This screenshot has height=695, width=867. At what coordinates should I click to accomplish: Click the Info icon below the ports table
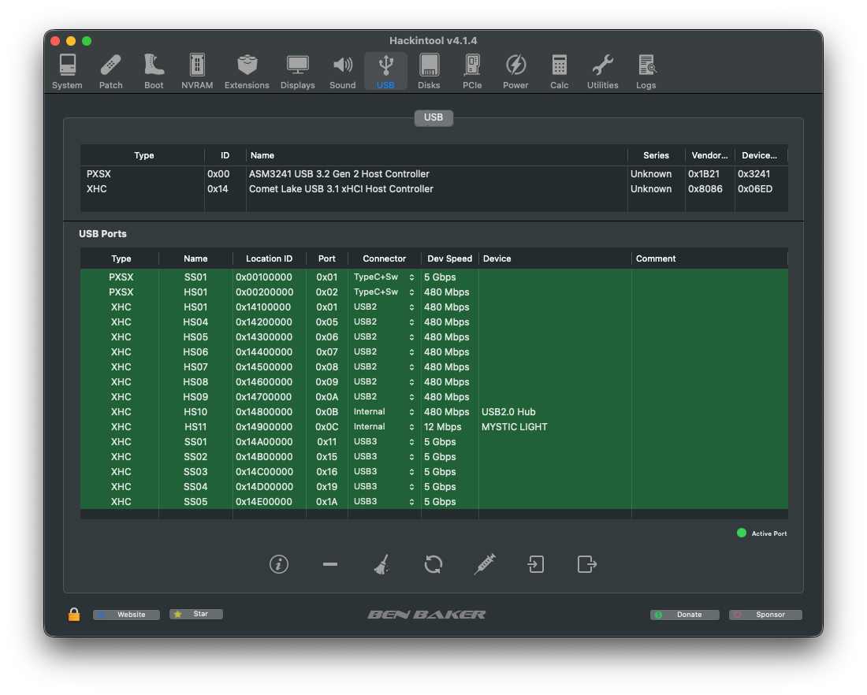tap(278, 564)
